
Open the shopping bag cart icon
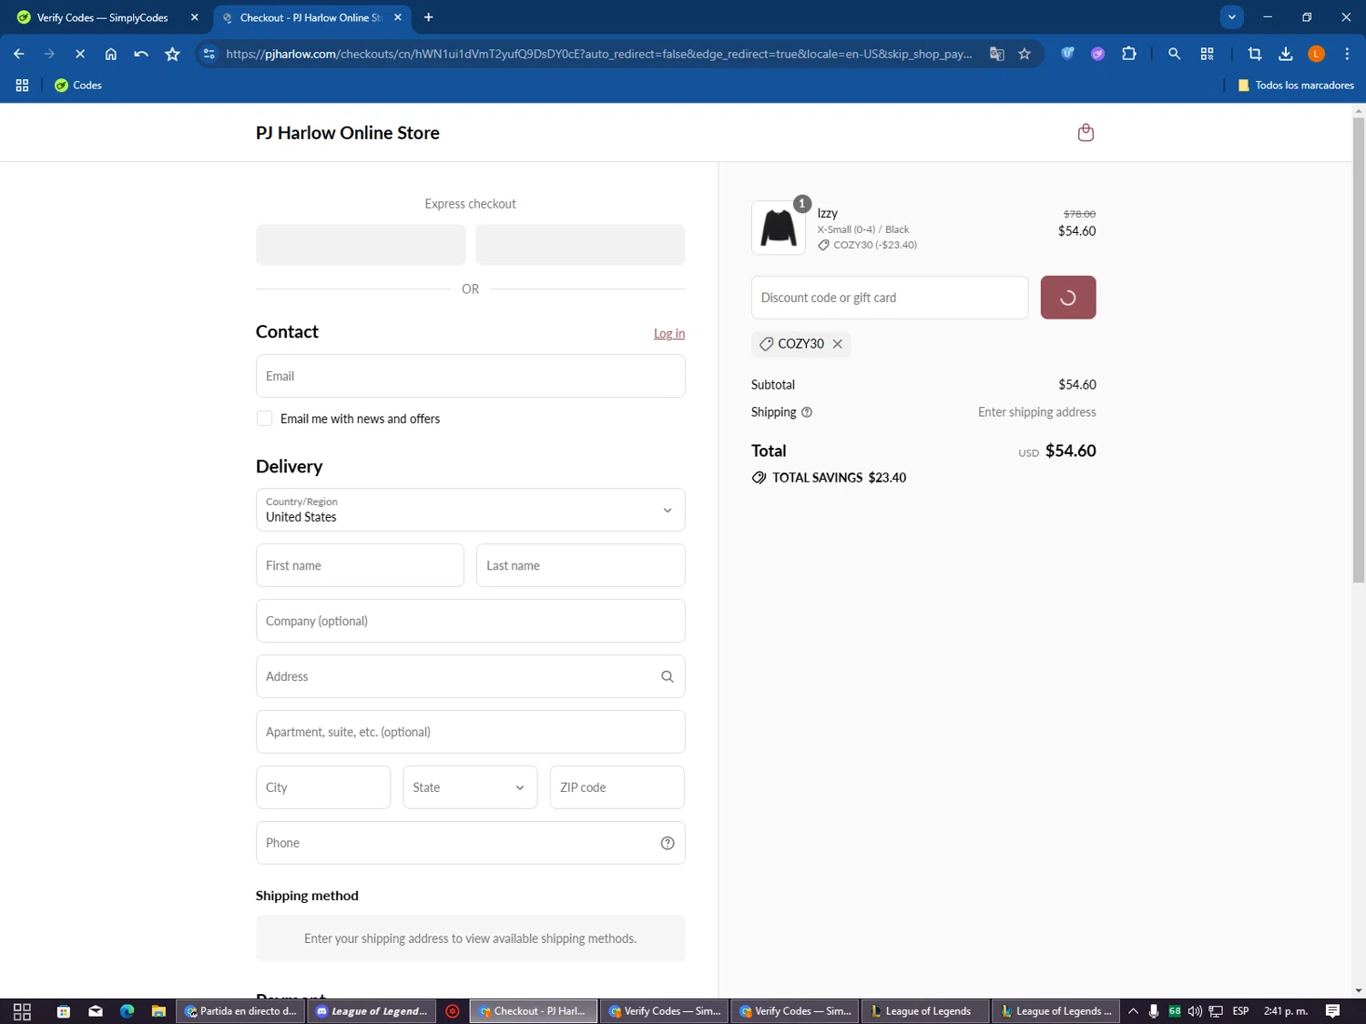point(1085,133)
